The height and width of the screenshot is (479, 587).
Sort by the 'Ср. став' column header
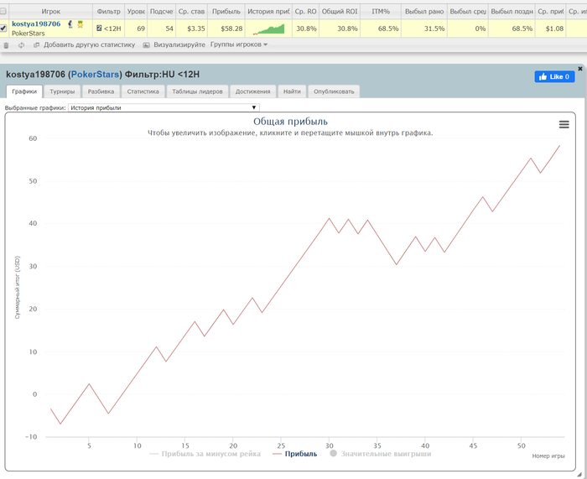(192, 12)
